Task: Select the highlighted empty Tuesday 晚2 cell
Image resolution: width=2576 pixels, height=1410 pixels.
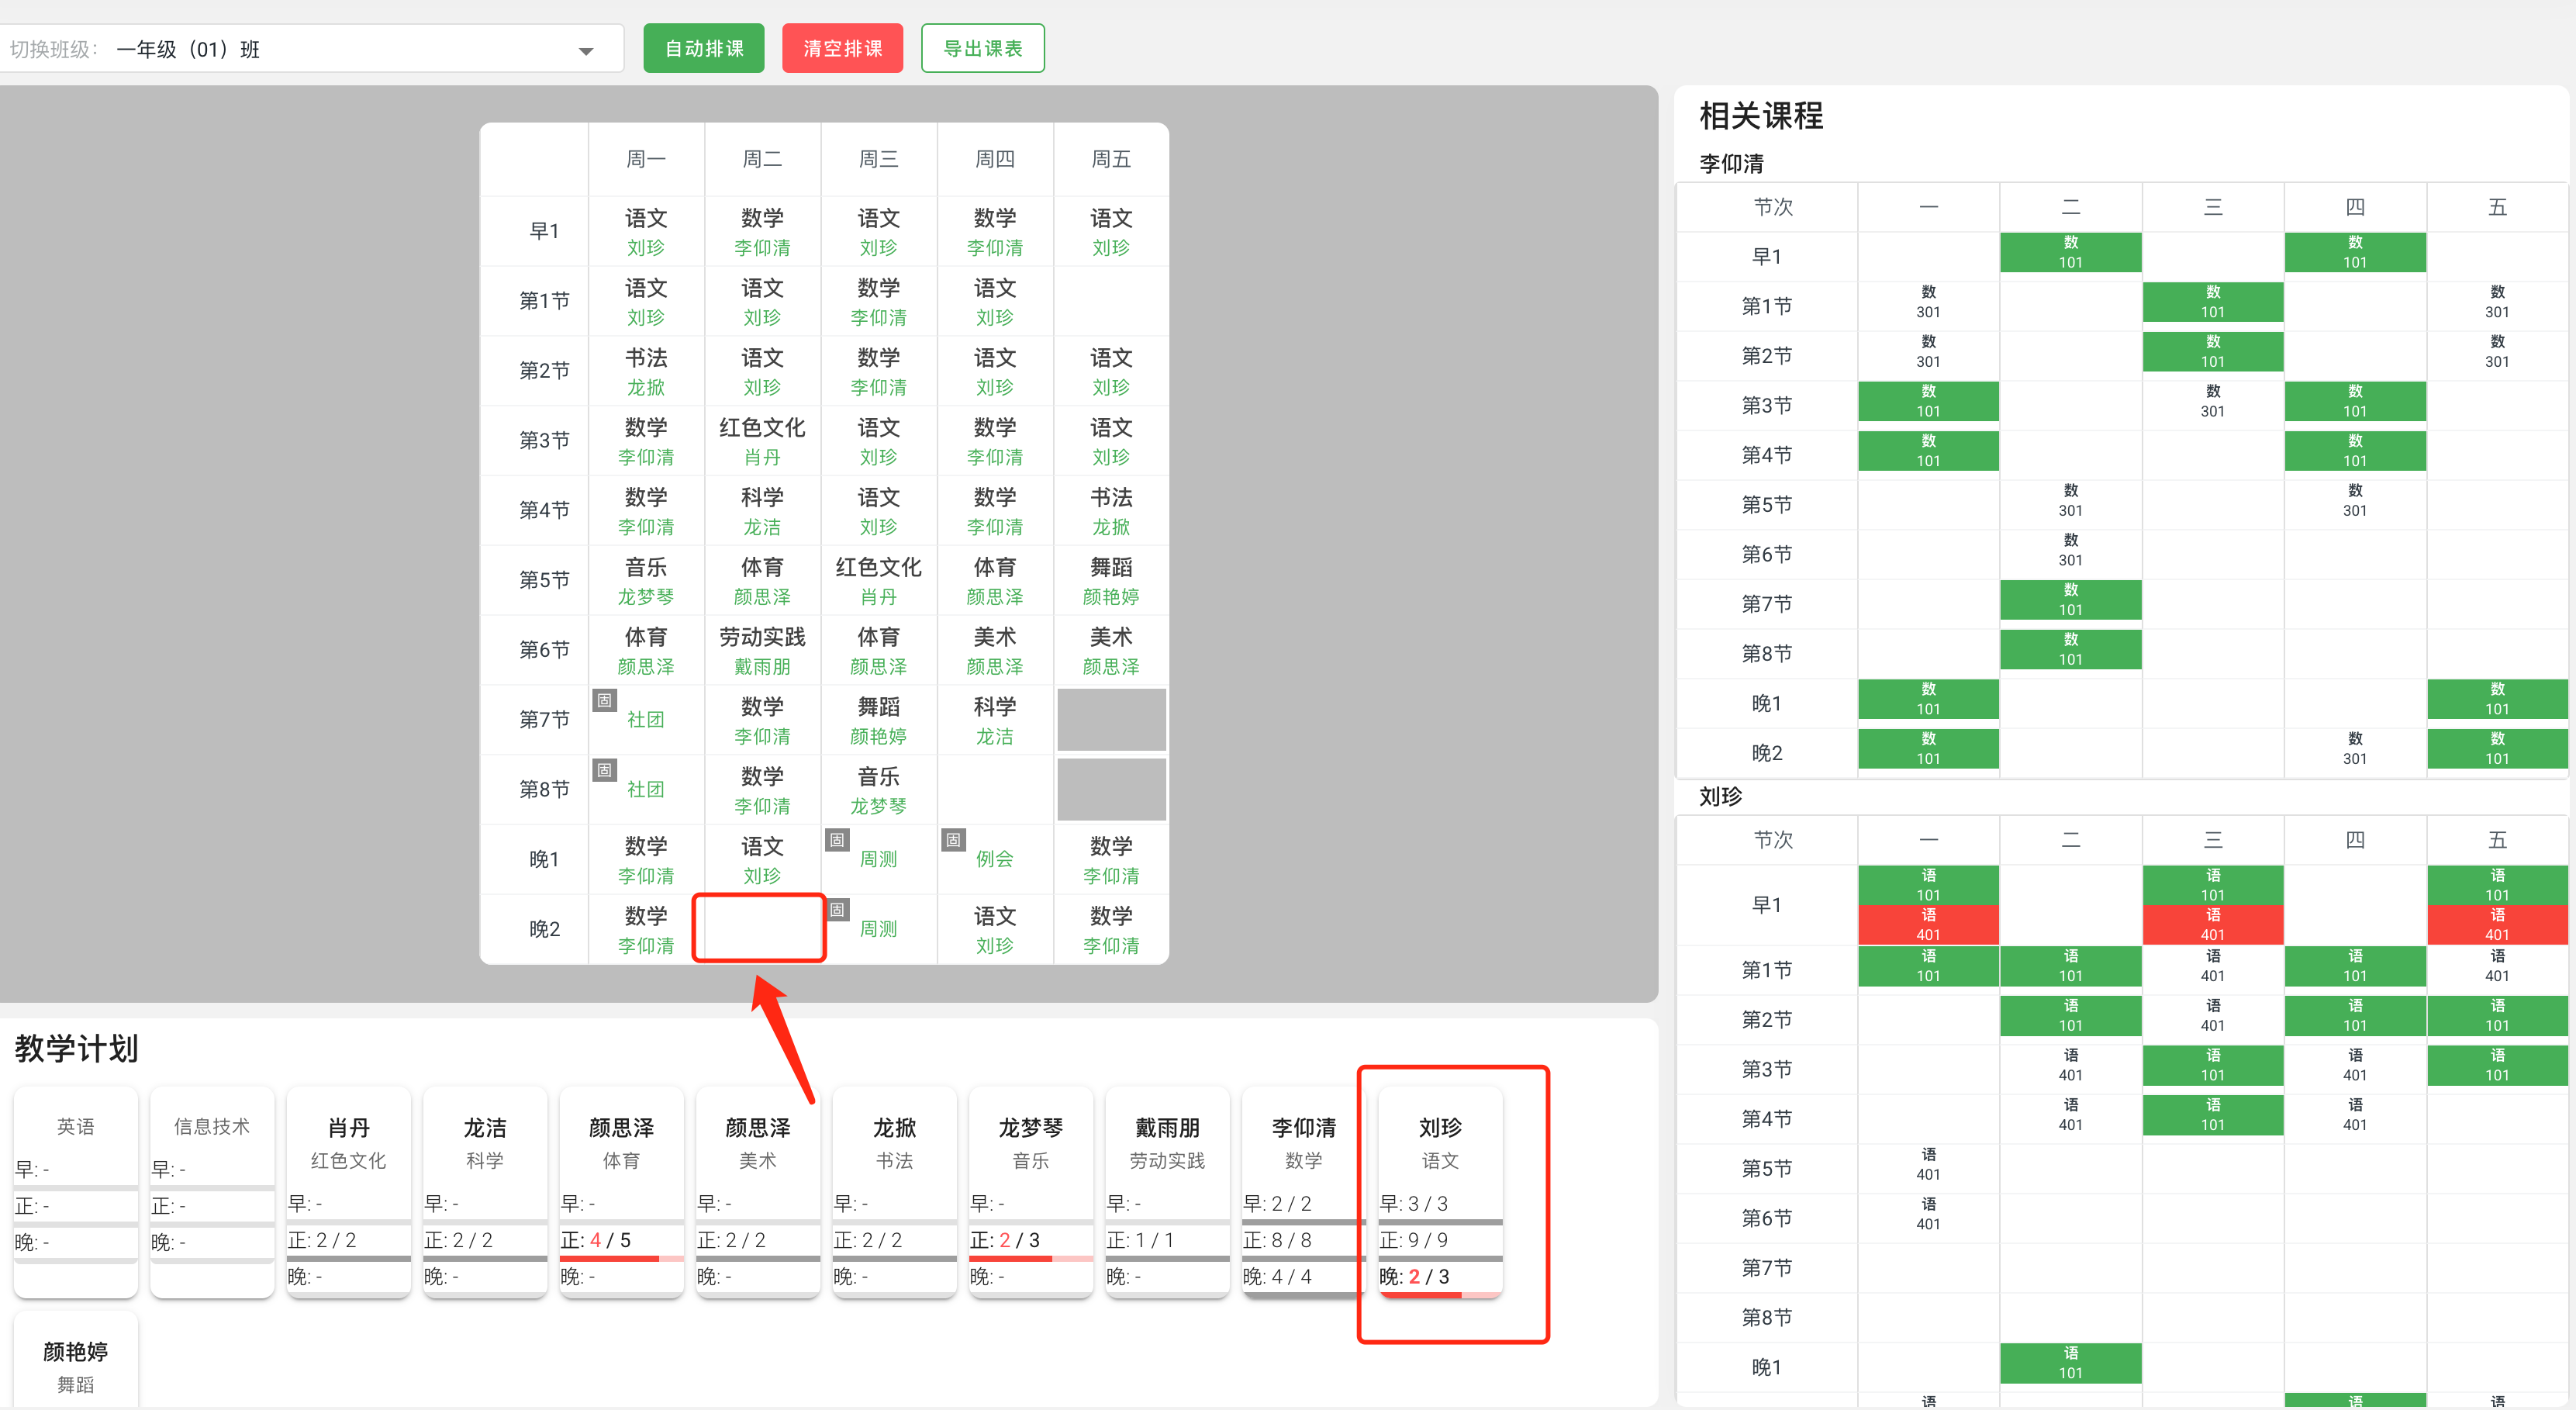Action: pos(760,928)
